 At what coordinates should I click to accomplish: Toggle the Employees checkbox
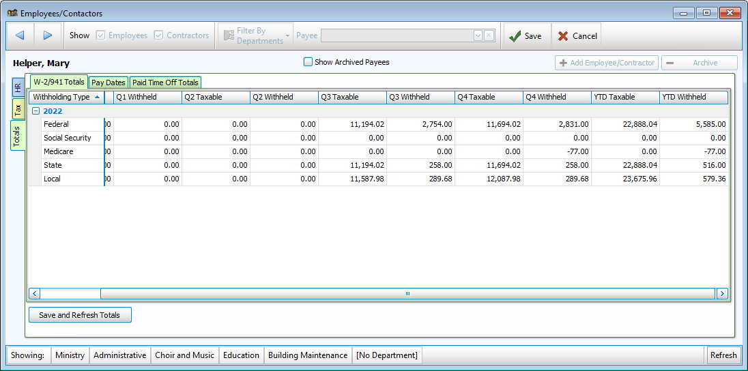coord(101,35)
